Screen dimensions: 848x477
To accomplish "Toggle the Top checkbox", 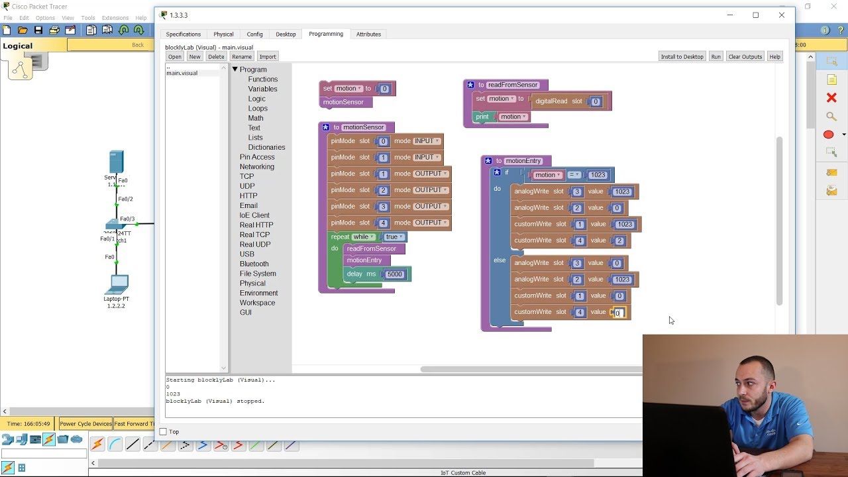I will pyautogui.click(x=163, y=432).
